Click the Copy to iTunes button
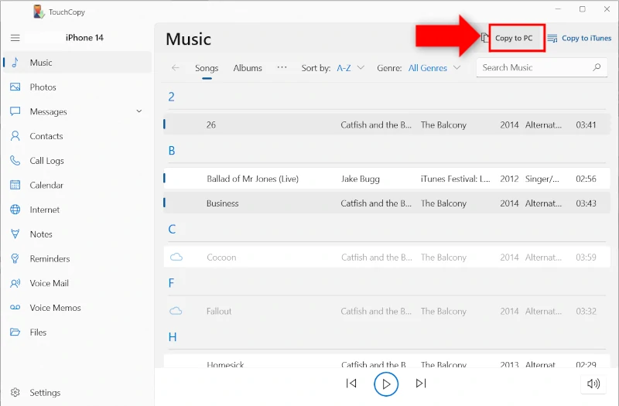 579,38
